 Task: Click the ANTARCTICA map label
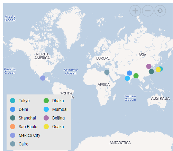point(120,143)
